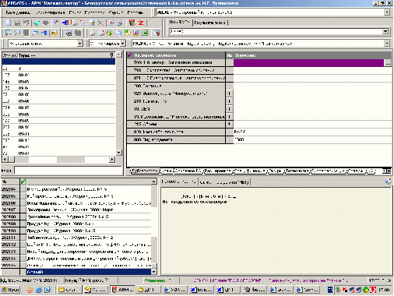The image size is (394, 296).
Task: Delete the record with the grey X icon
Action: coord(100,23)
